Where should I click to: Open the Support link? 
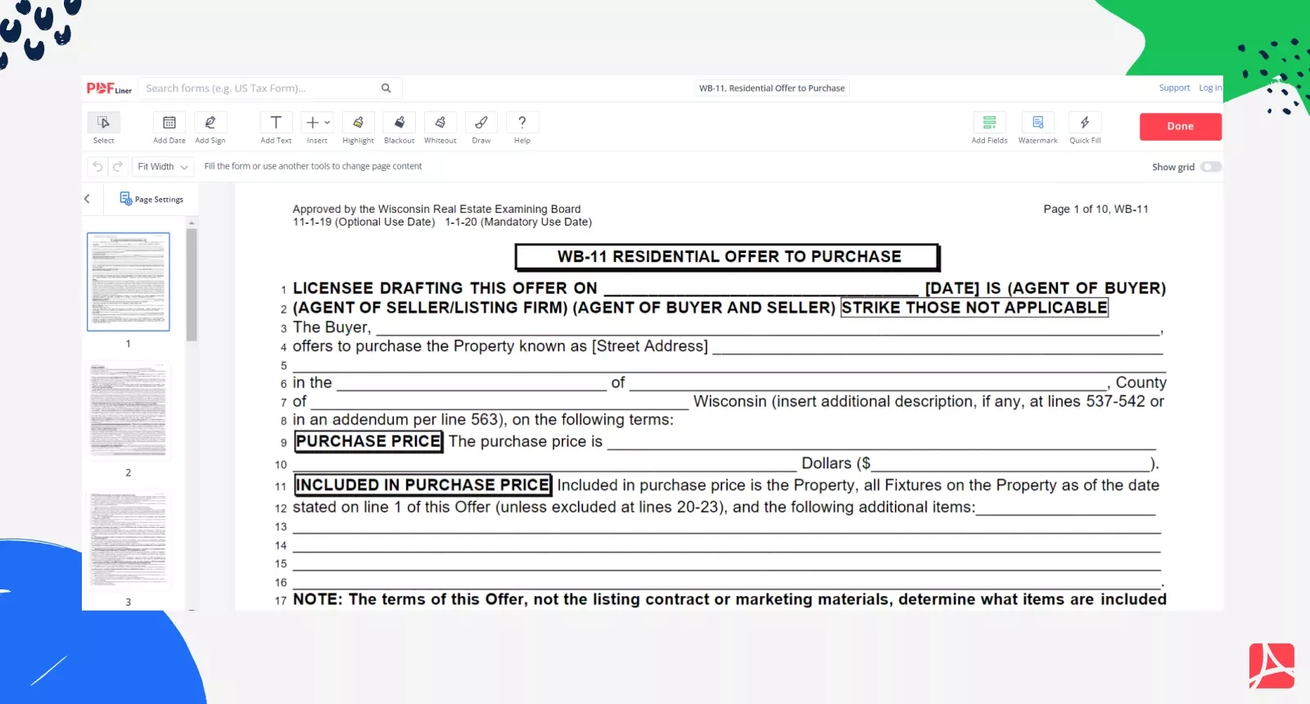point(1174,88)
